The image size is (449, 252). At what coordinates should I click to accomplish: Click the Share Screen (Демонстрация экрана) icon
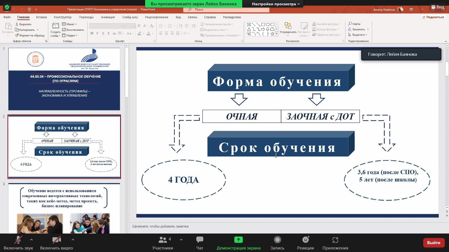238,240
